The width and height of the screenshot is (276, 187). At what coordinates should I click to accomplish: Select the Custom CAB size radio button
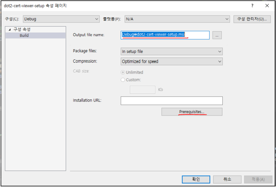pos(123,80)
